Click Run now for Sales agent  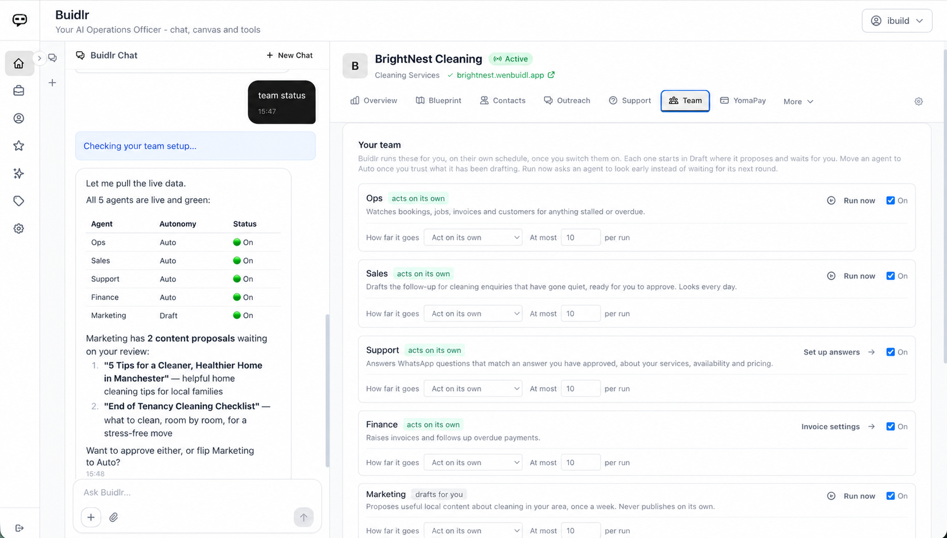coord(851,276)
